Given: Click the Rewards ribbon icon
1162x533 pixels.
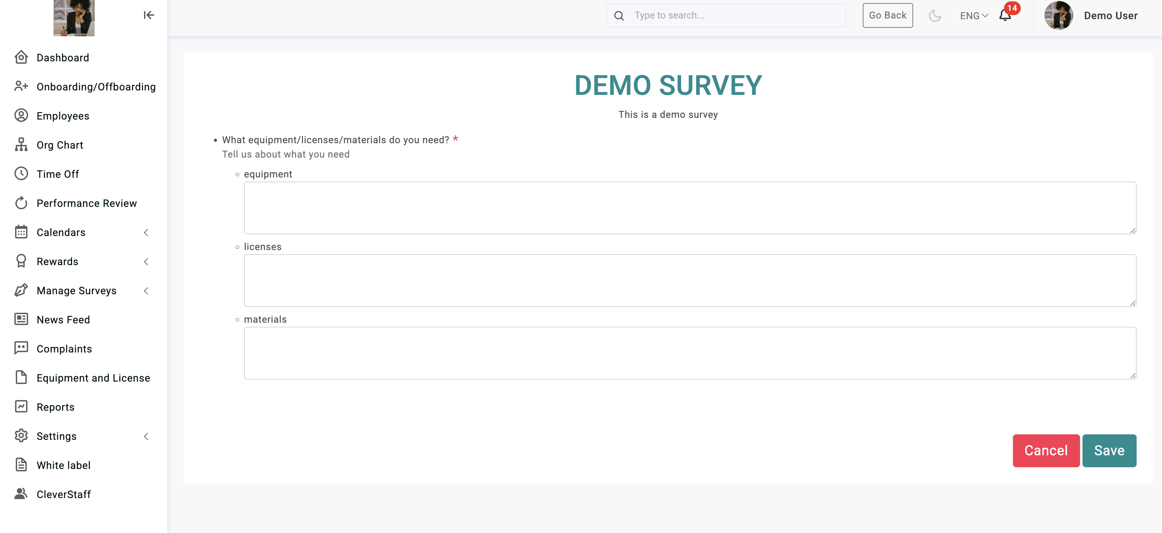Looking at the screenshot, I should click(x=21, y=261).
